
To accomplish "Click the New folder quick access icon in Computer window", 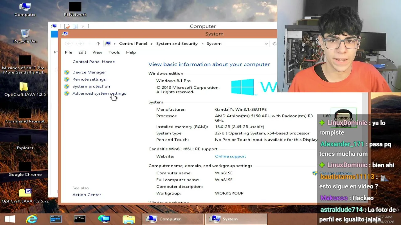I will [75, 26].
